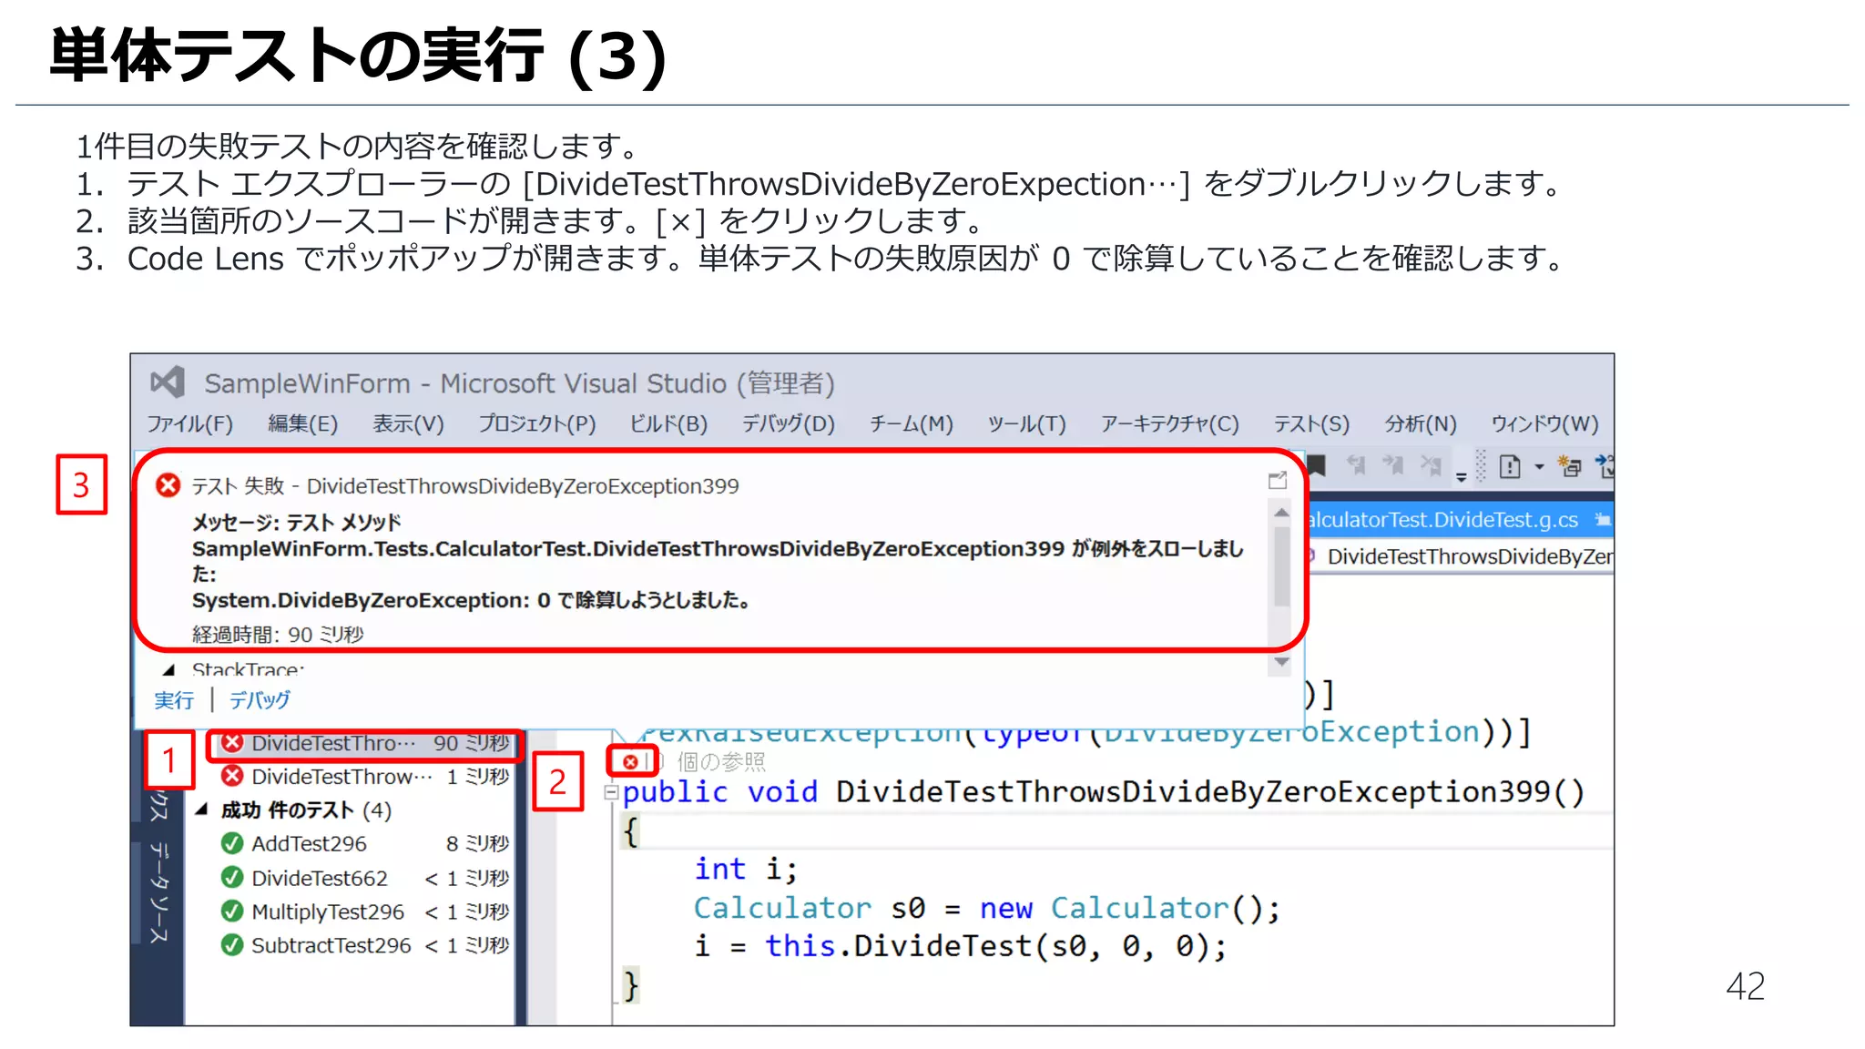Toggle the bookmark icon in toolbar

point(1317,466)
